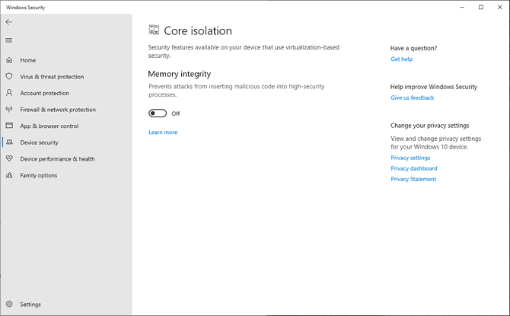Click the Family options people icon
Screen dimensions: 510x316
pos(9,175)
